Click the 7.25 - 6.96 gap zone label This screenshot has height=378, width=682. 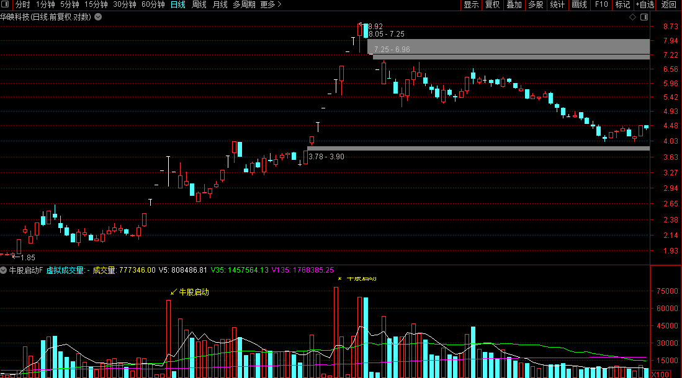[x=392, y=50]
